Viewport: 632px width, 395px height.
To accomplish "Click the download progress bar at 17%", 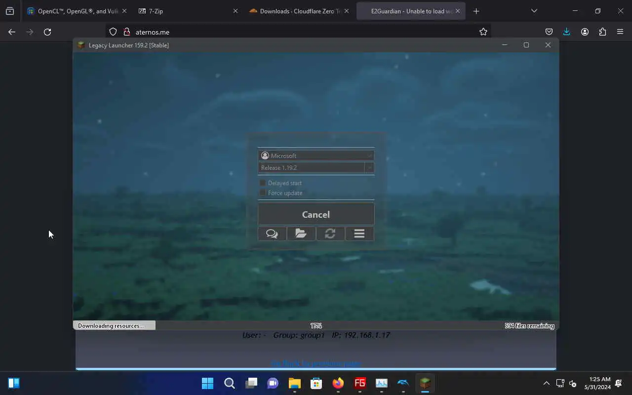I will click(x=316, y=325).
